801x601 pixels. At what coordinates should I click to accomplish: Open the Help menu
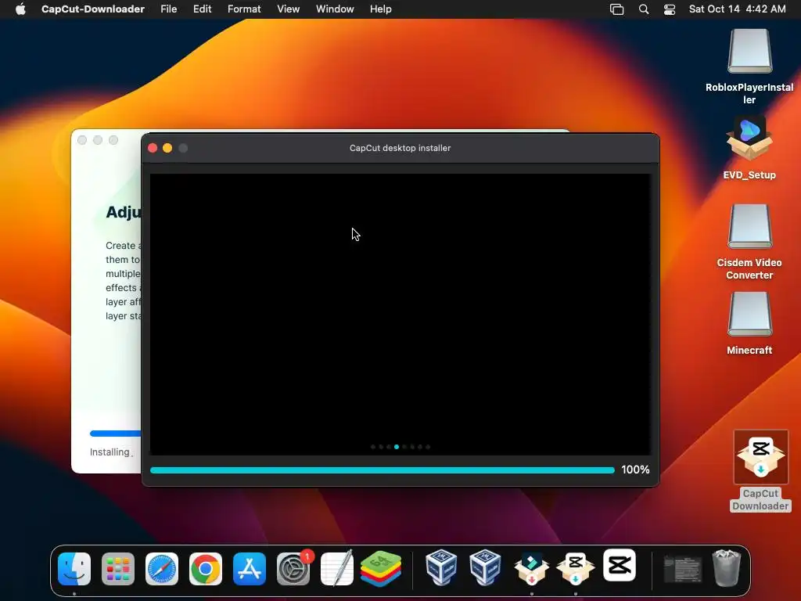pos(381,9)
